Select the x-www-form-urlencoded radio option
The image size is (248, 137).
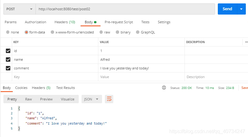[x=52, y=32]
